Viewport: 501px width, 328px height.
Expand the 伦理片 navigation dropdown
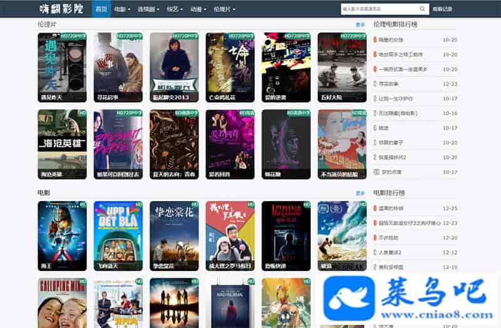click(225, 9)
